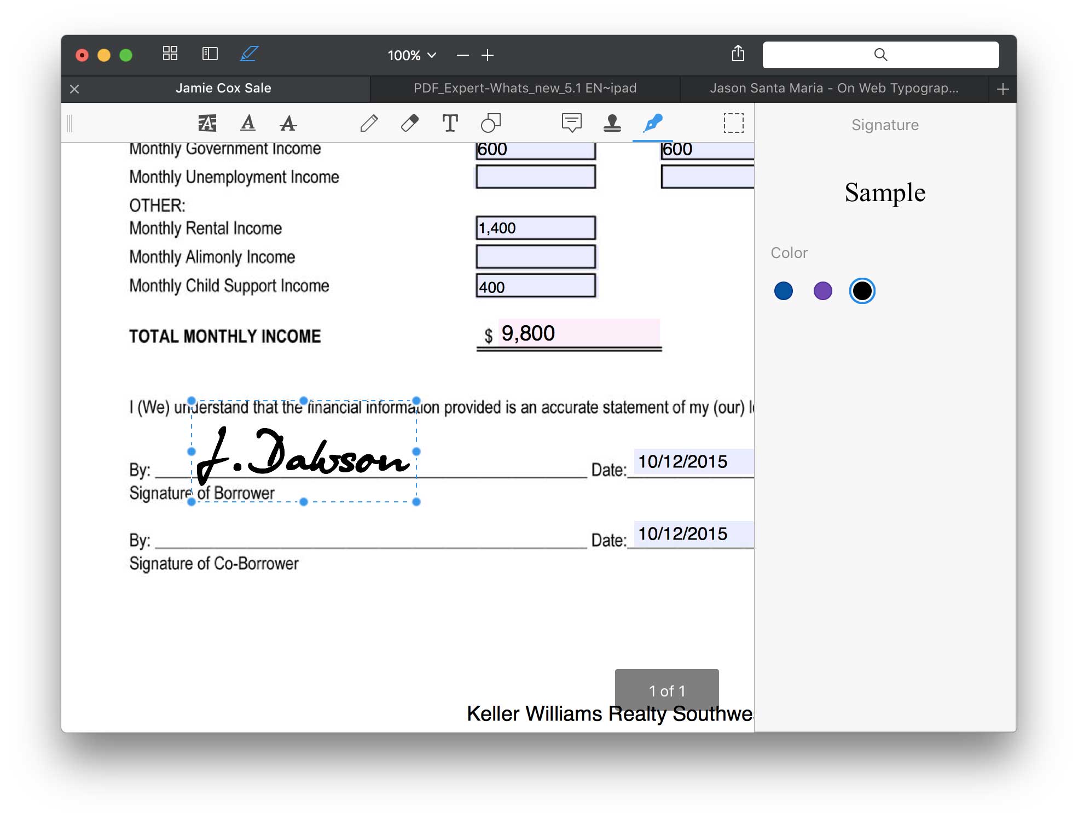This screenshot has height=820, width=1078.
Task: Select the strikethrough text tool
Action: 288,123
